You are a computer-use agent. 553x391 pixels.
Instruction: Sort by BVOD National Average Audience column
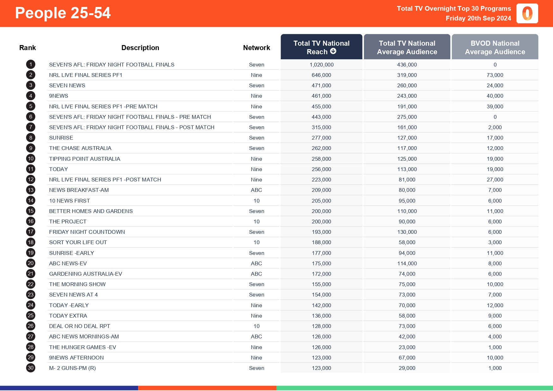495,47
